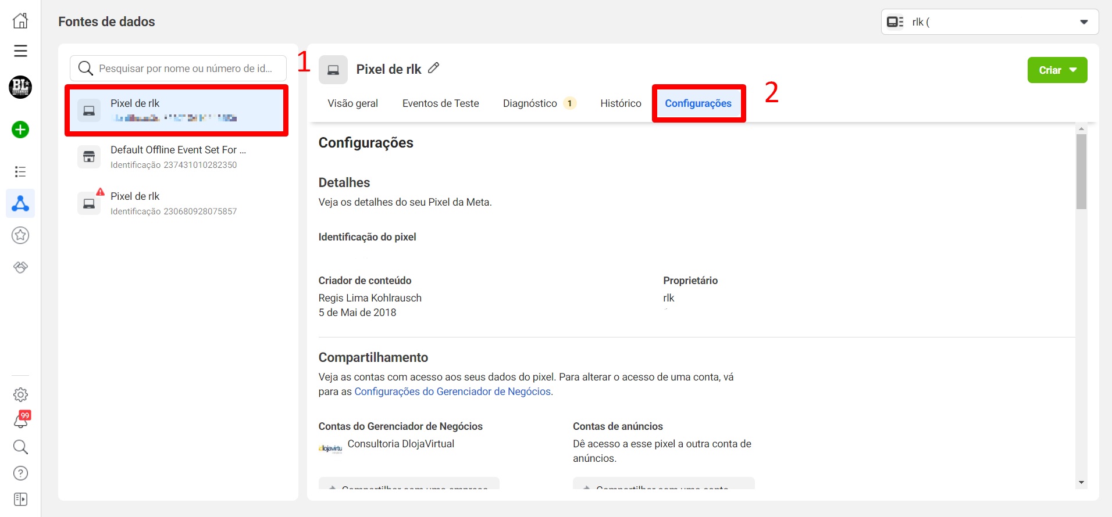1112x517 pixels.
Task: Click the Fontes de dados page title
Action: point(106,21)
